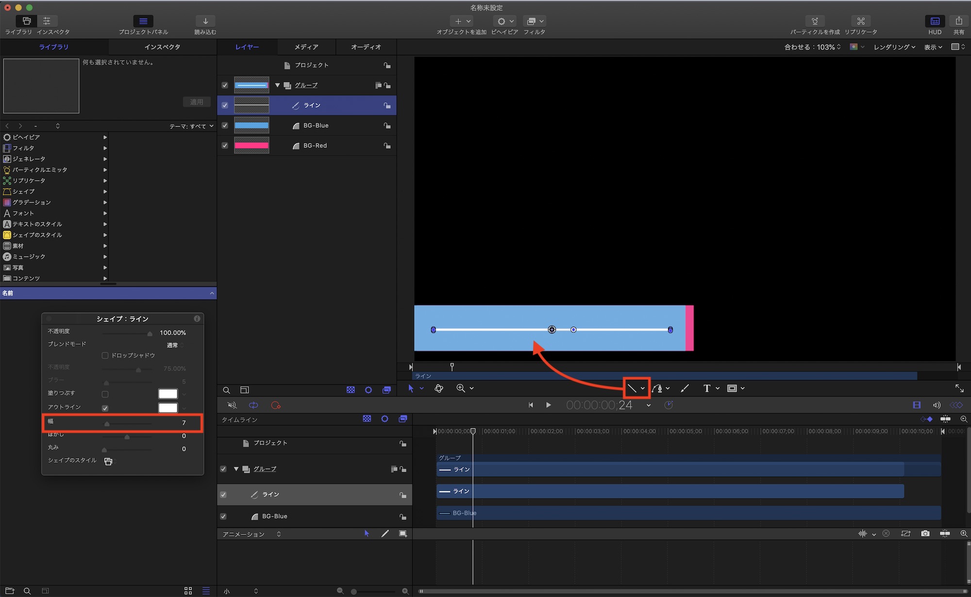The image size is (971, 597).
Task: Click the Import (読み込む) icon
Action: 205,21
